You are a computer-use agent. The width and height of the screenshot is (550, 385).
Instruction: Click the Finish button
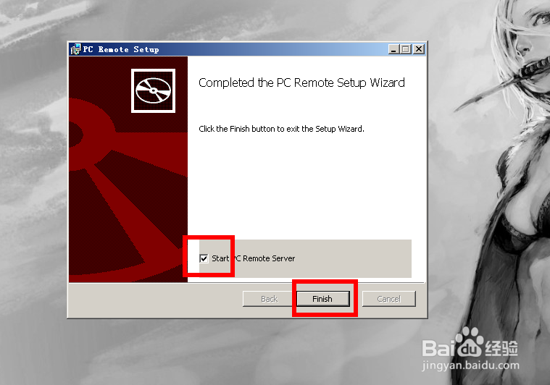click(323, 299)
